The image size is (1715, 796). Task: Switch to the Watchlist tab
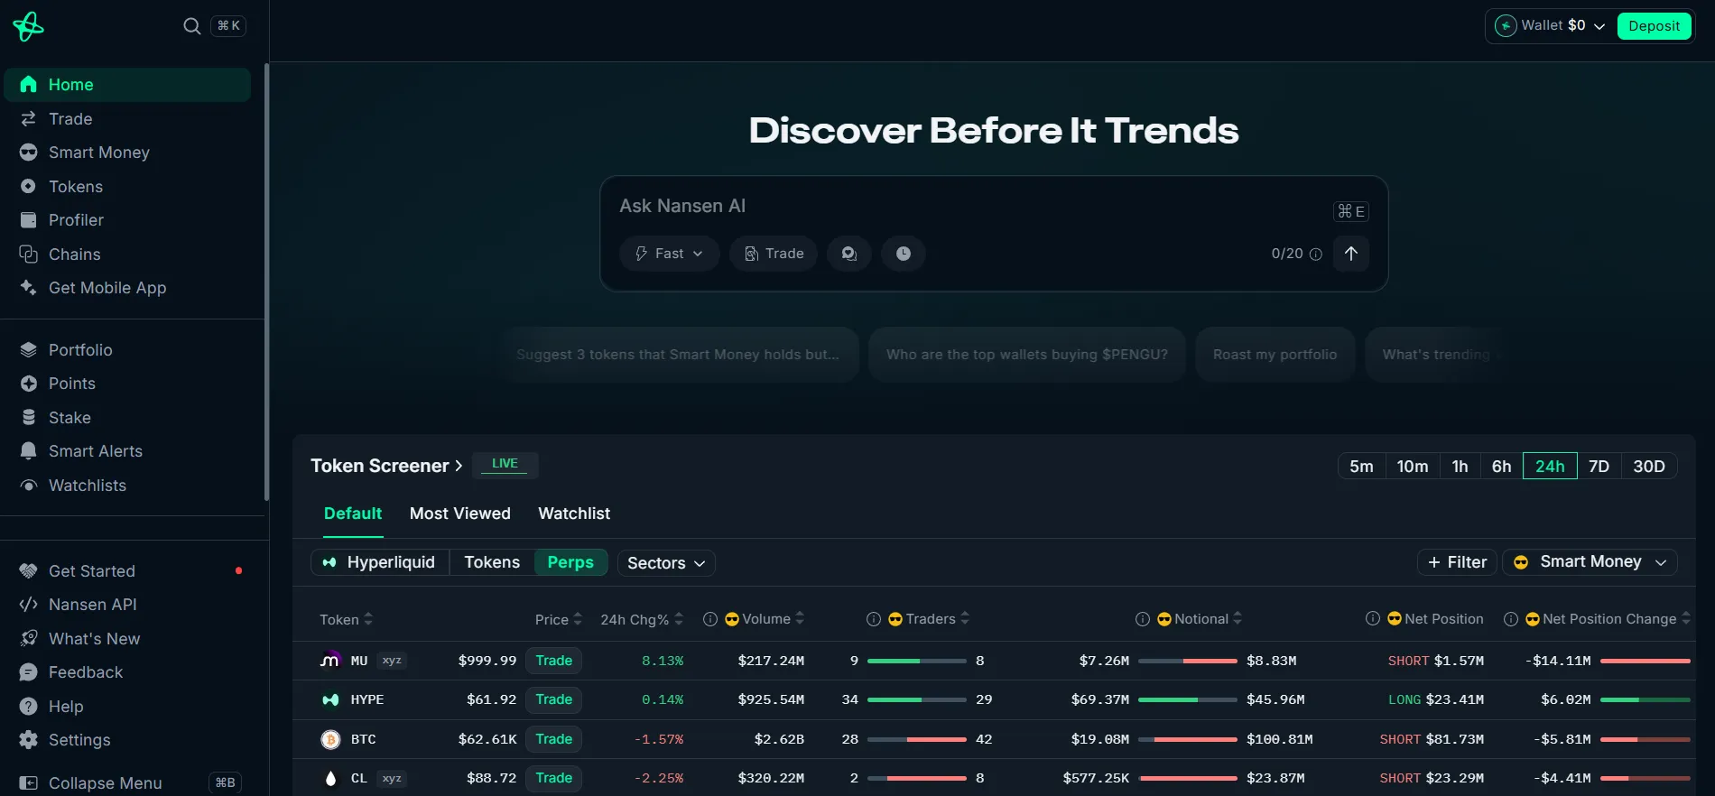[x=574, y=514]
